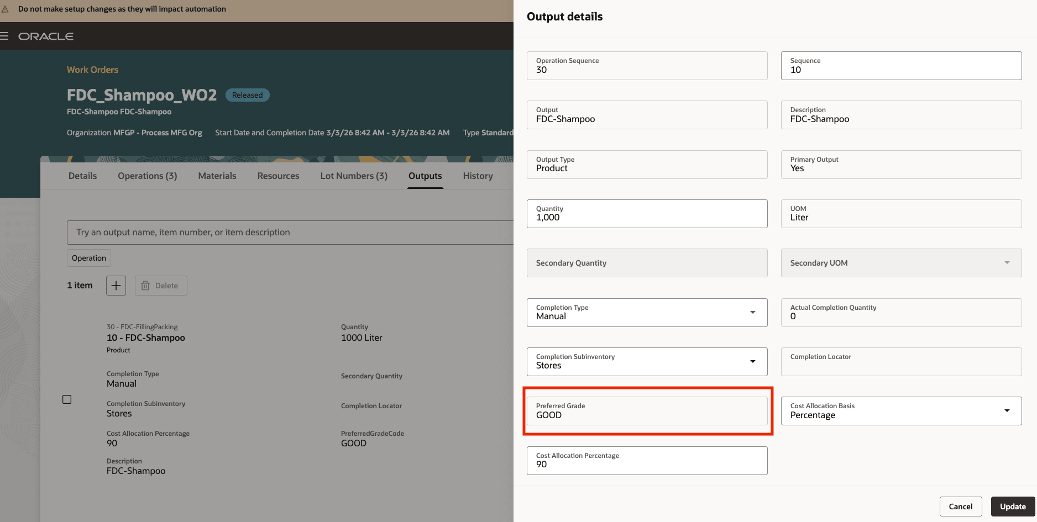Open the hamburger navigation menu
This screenshot has width=1037, height=522.
coord(4,36)
